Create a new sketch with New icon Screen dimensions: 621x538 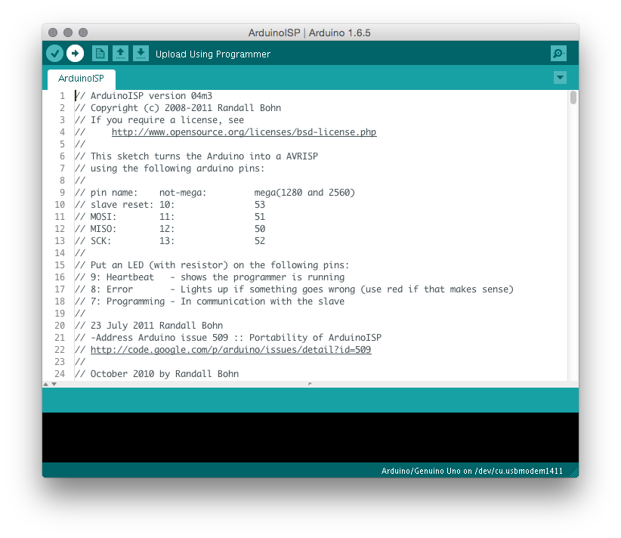coord(100,54)
